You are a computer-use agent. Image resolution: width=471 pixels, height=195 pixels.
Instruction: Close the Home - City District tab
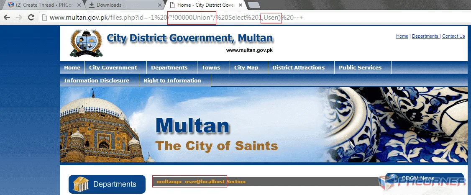coord(240,5)
